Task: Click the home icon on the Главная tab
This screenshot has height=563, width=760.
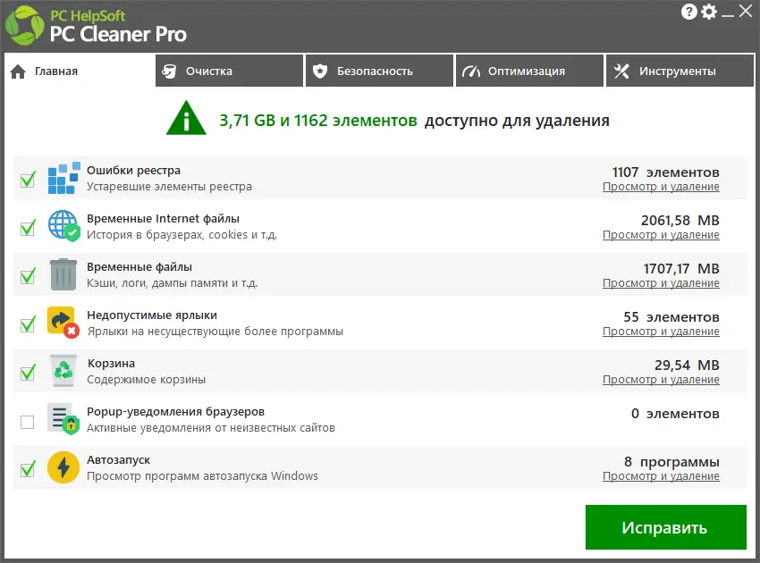Action: click(17, 70)
